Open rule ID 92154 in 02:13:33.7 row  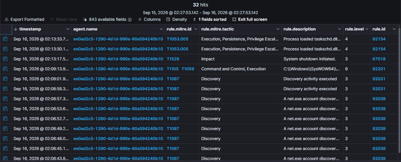379,39
